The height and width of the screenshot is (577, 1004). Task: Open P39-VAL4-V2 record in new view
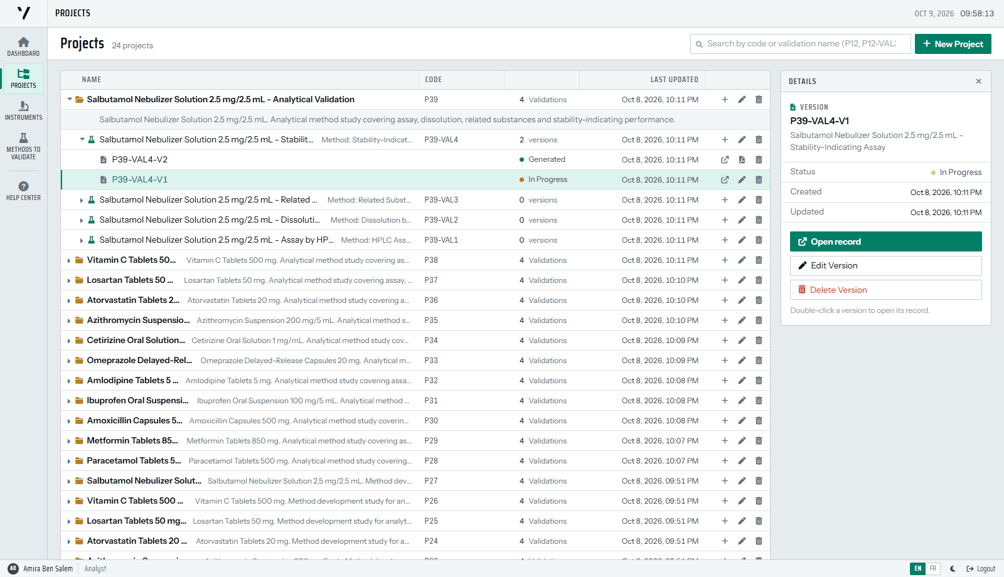pos(725,160)
